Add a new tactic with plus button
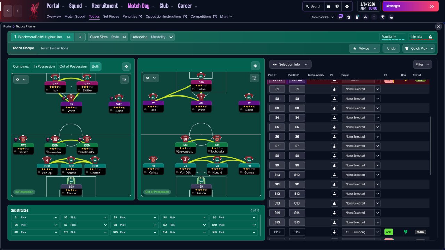445x250 pixels. [80, 37]
